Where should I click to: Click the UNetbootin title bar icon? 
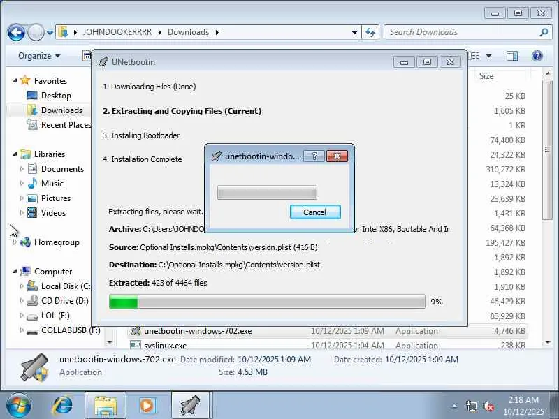pos(103,61)
